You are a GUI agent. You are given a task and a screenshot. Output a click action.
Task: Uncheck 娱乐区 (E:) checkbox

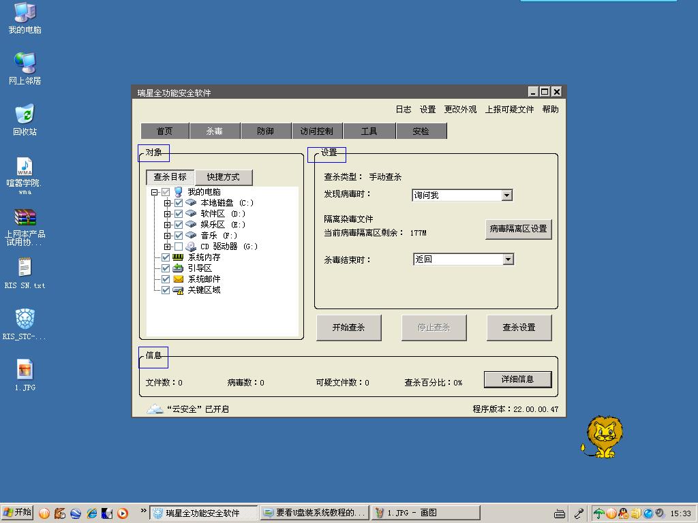pyautogui.click(x=179, y=225)
